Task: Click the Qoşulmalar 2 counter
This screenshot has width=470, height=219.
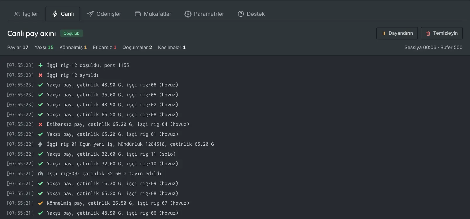Action: click(x=137, y=48)
